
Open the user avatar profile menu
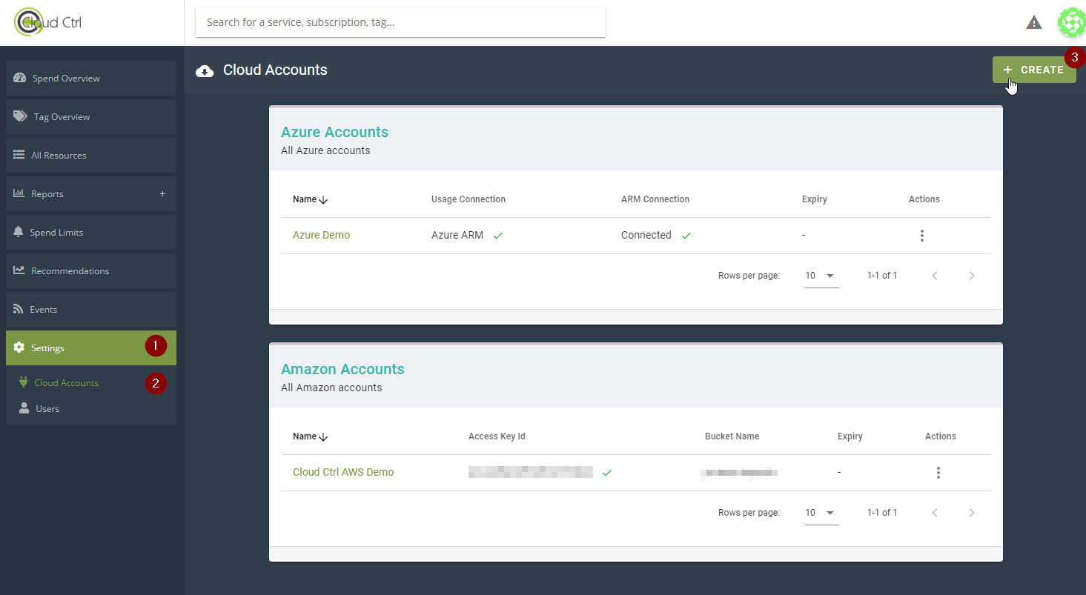(1071, 23)
